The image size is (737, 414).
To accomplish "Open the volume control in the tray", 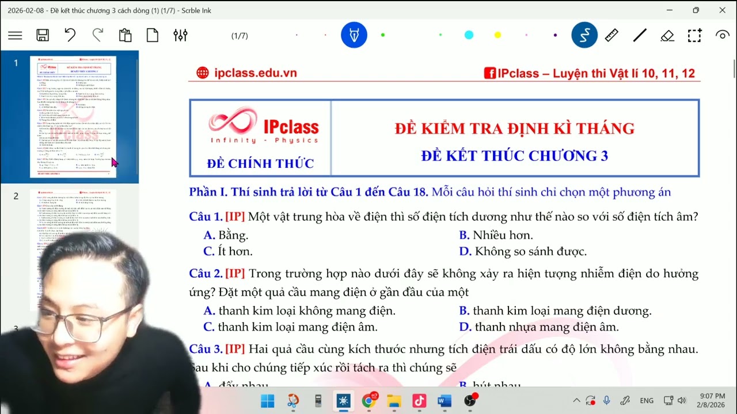I will [x=682, y=401].
